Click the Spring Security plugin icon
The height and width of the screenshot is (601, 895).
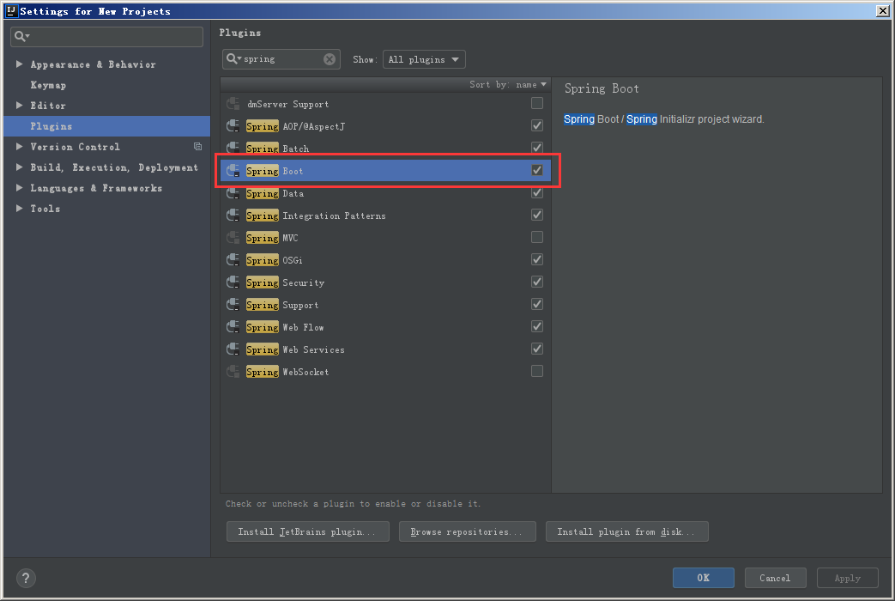233,282
